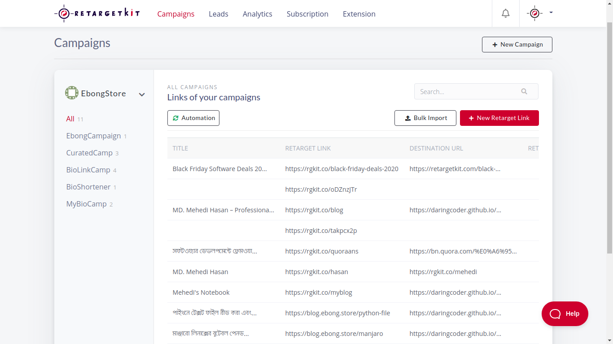Open destination retargetkit.com/black-... URL
The height and width of the screenshot is (344, 613).
click(x=455, y=169)
